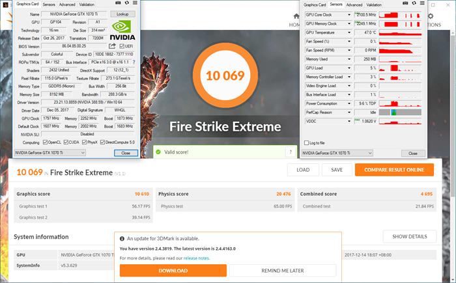The height and width of the screenshot is (283, 456).
Task: Click the refresh icon in left GPU-Z window
Action: pyautogui.click(x=127, y=3)
